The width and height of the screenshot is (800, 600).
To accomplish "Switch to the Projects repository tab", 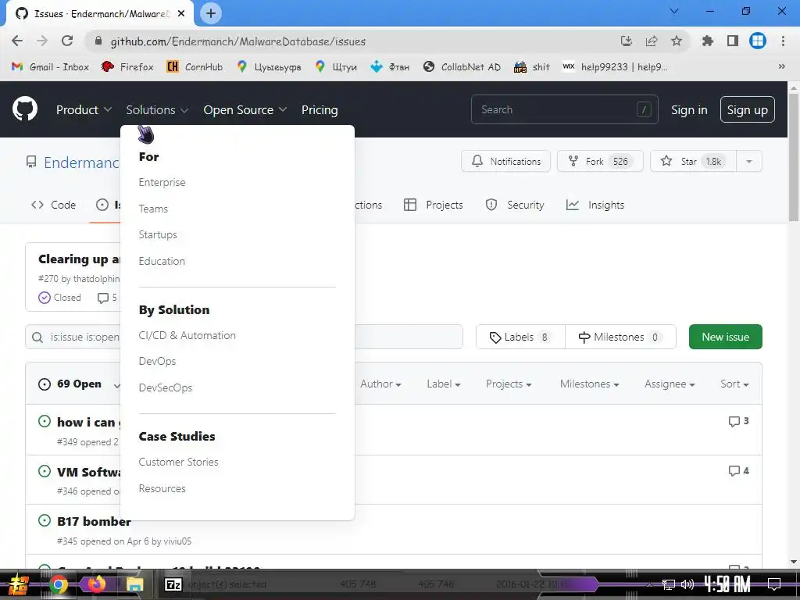I will click(433, 205).
